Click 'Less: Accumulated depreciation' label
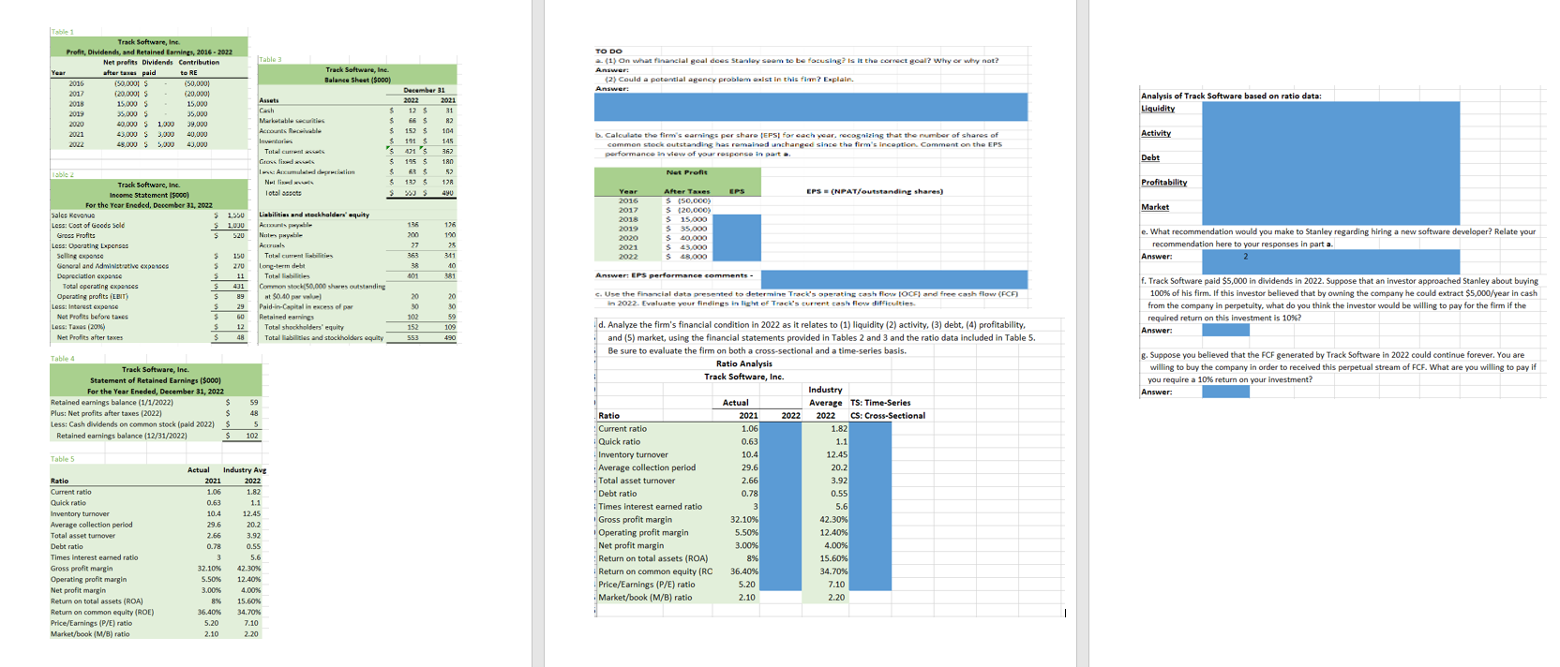 click(x=307, y=172)
